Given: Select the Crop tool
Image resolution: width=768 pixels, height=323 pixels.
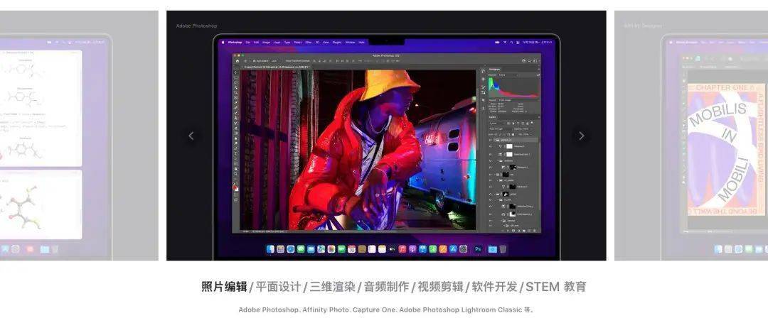Looking at the screenshot, I should (x=235, y=93).
